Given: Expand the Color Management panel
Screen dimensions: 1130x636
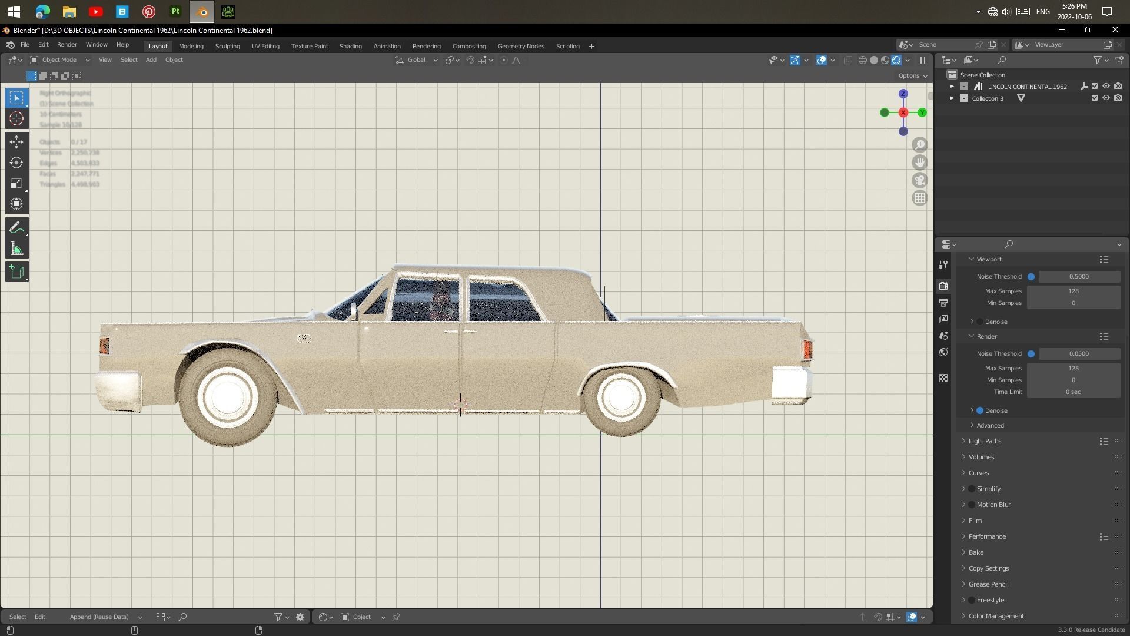Looking at the screenshot, I should click(x=996, y=616).
